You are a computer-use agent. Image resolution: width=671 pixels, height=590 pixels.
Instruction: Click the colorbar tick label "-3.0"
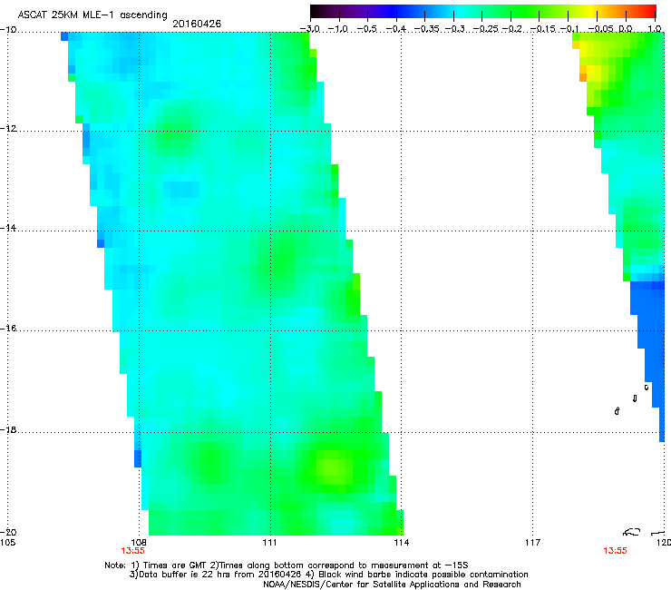309,29
